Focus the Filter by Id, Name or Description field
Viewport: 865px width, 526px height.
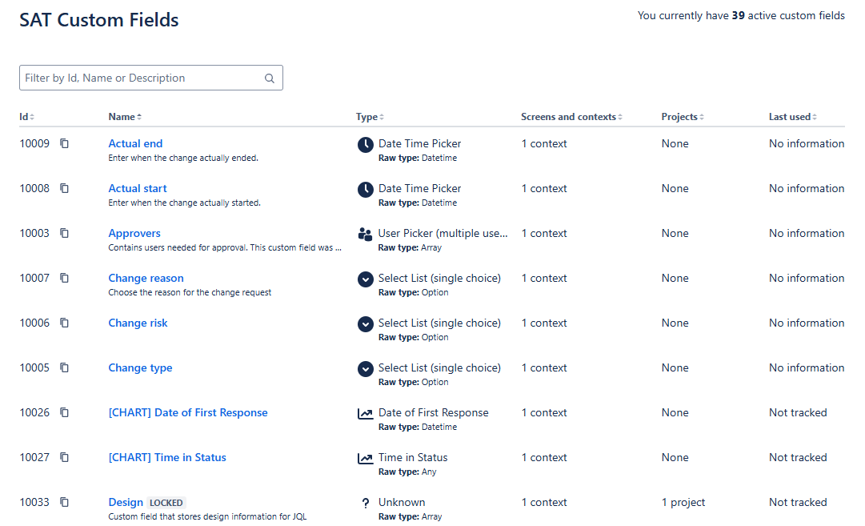coord(142,78)
